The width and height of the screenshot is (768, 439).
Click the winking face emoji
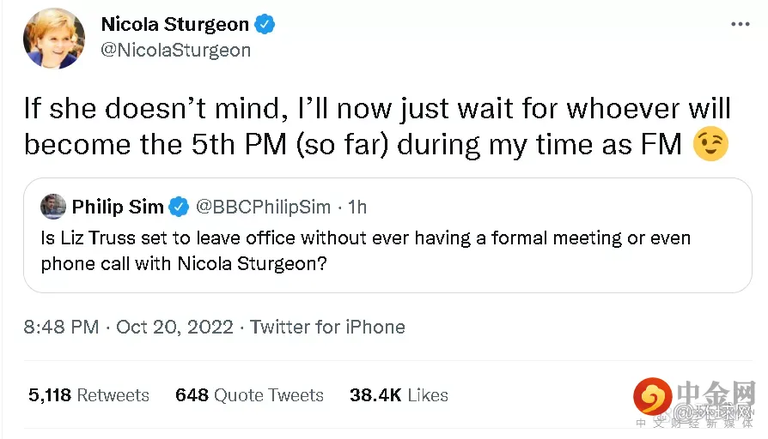click(x=711, y=145)
